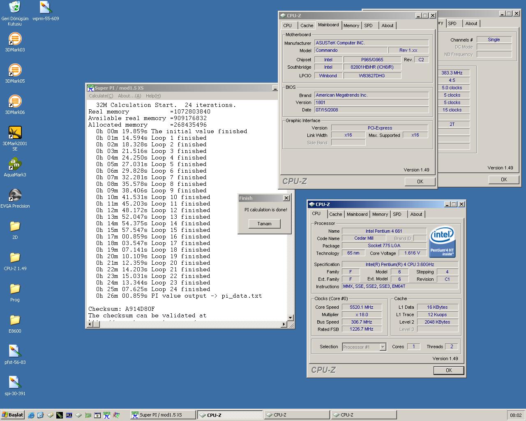
Task: Close the Finish dialog with its X
Action: 286,198
